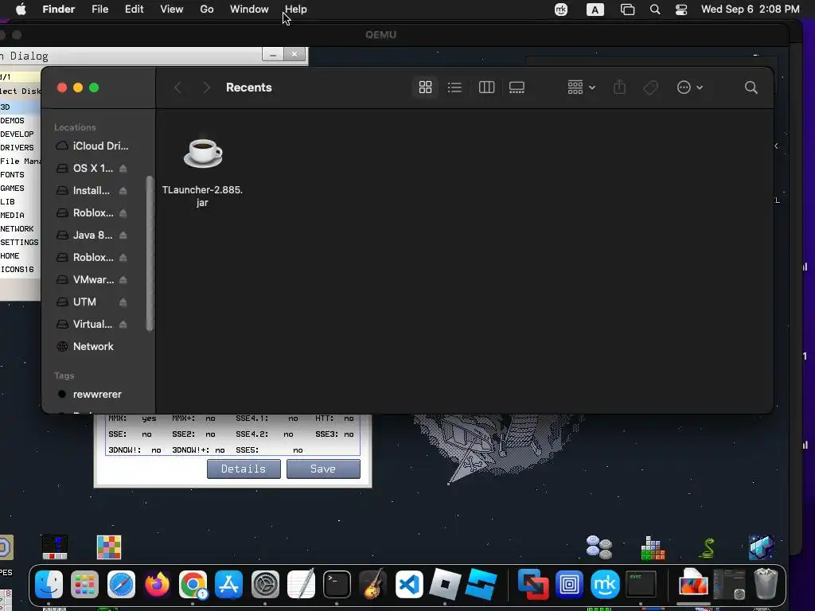Screen dimensions: 815x611
Task: Open the Apple menu
Action: [x=21, y=10]
